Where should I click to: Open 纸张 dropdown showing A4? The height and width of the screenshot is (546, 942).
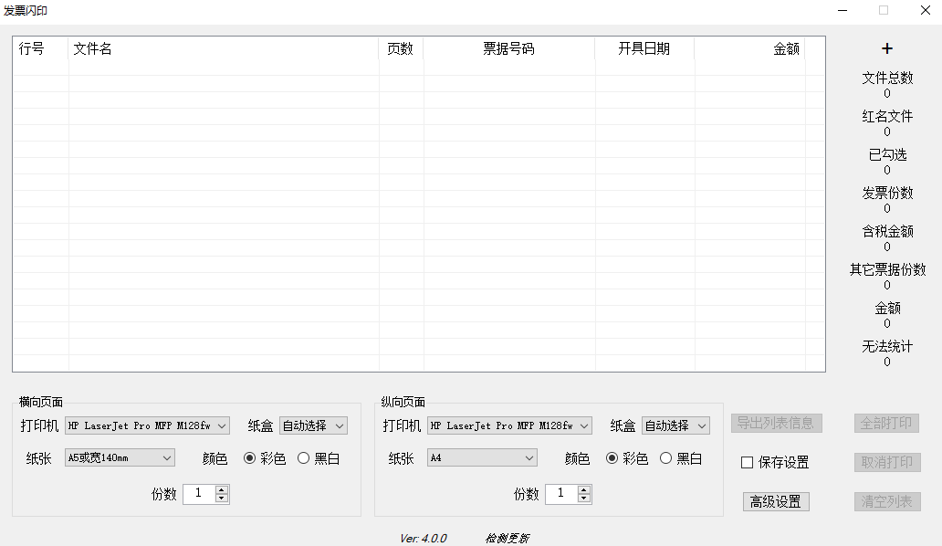point(482,457)
